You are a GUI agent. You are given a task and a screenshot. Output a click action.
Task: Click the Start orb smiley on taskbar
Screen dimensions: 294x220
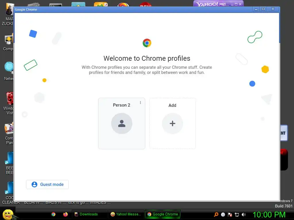coord(8,214)
